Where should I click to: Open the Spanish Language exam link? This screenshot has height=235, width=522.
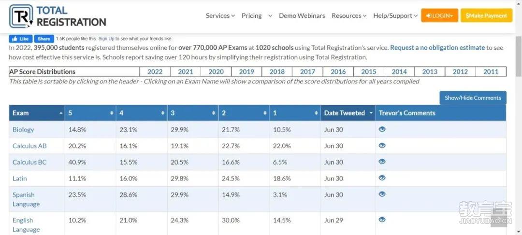coord(26,199)
